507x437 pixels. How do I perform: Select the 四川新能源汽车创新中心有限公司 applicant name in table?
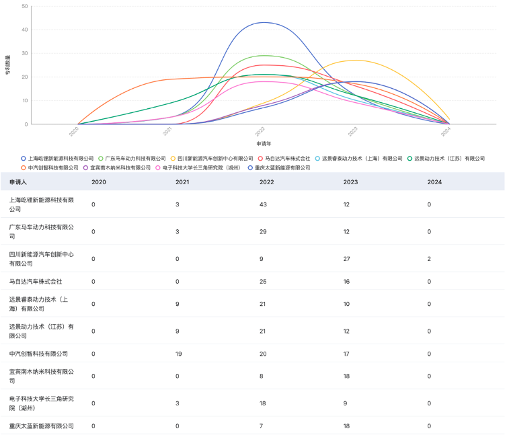tap(42, 259)
